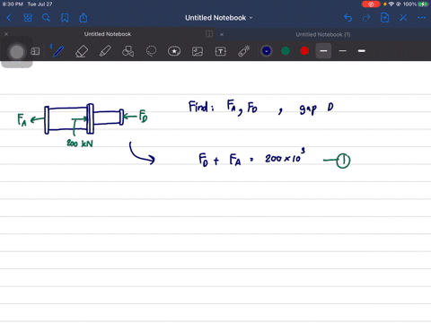Select the Pen tool
This screenshot has height=323, width=431.
(x=58, y=51)
